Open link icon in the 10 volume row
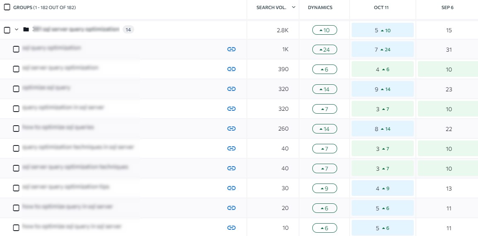478x236 pixels. (x=232, y=228)
